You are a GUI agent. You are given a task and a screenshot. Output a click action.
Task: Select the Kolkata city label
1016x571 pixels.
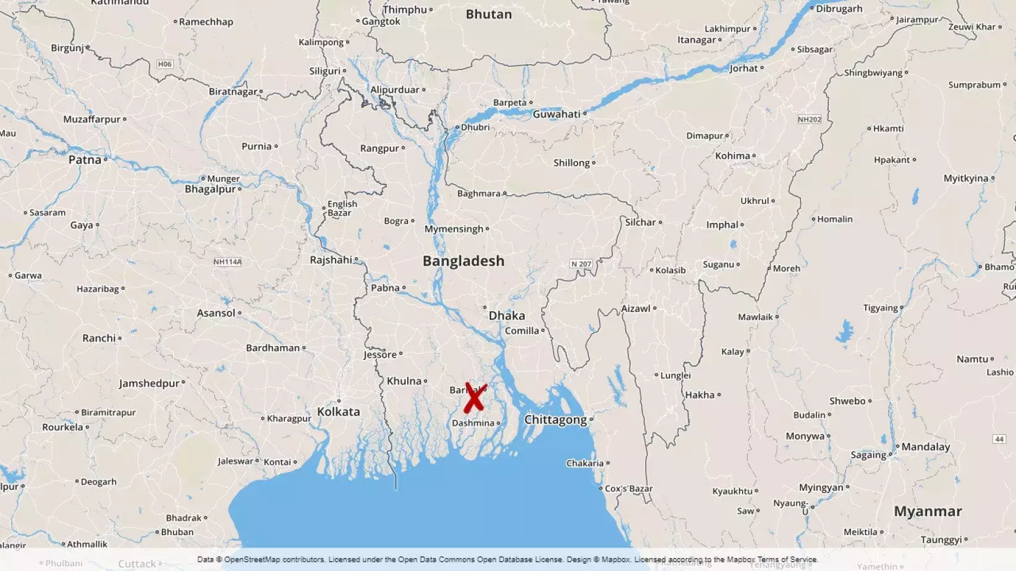338,412
